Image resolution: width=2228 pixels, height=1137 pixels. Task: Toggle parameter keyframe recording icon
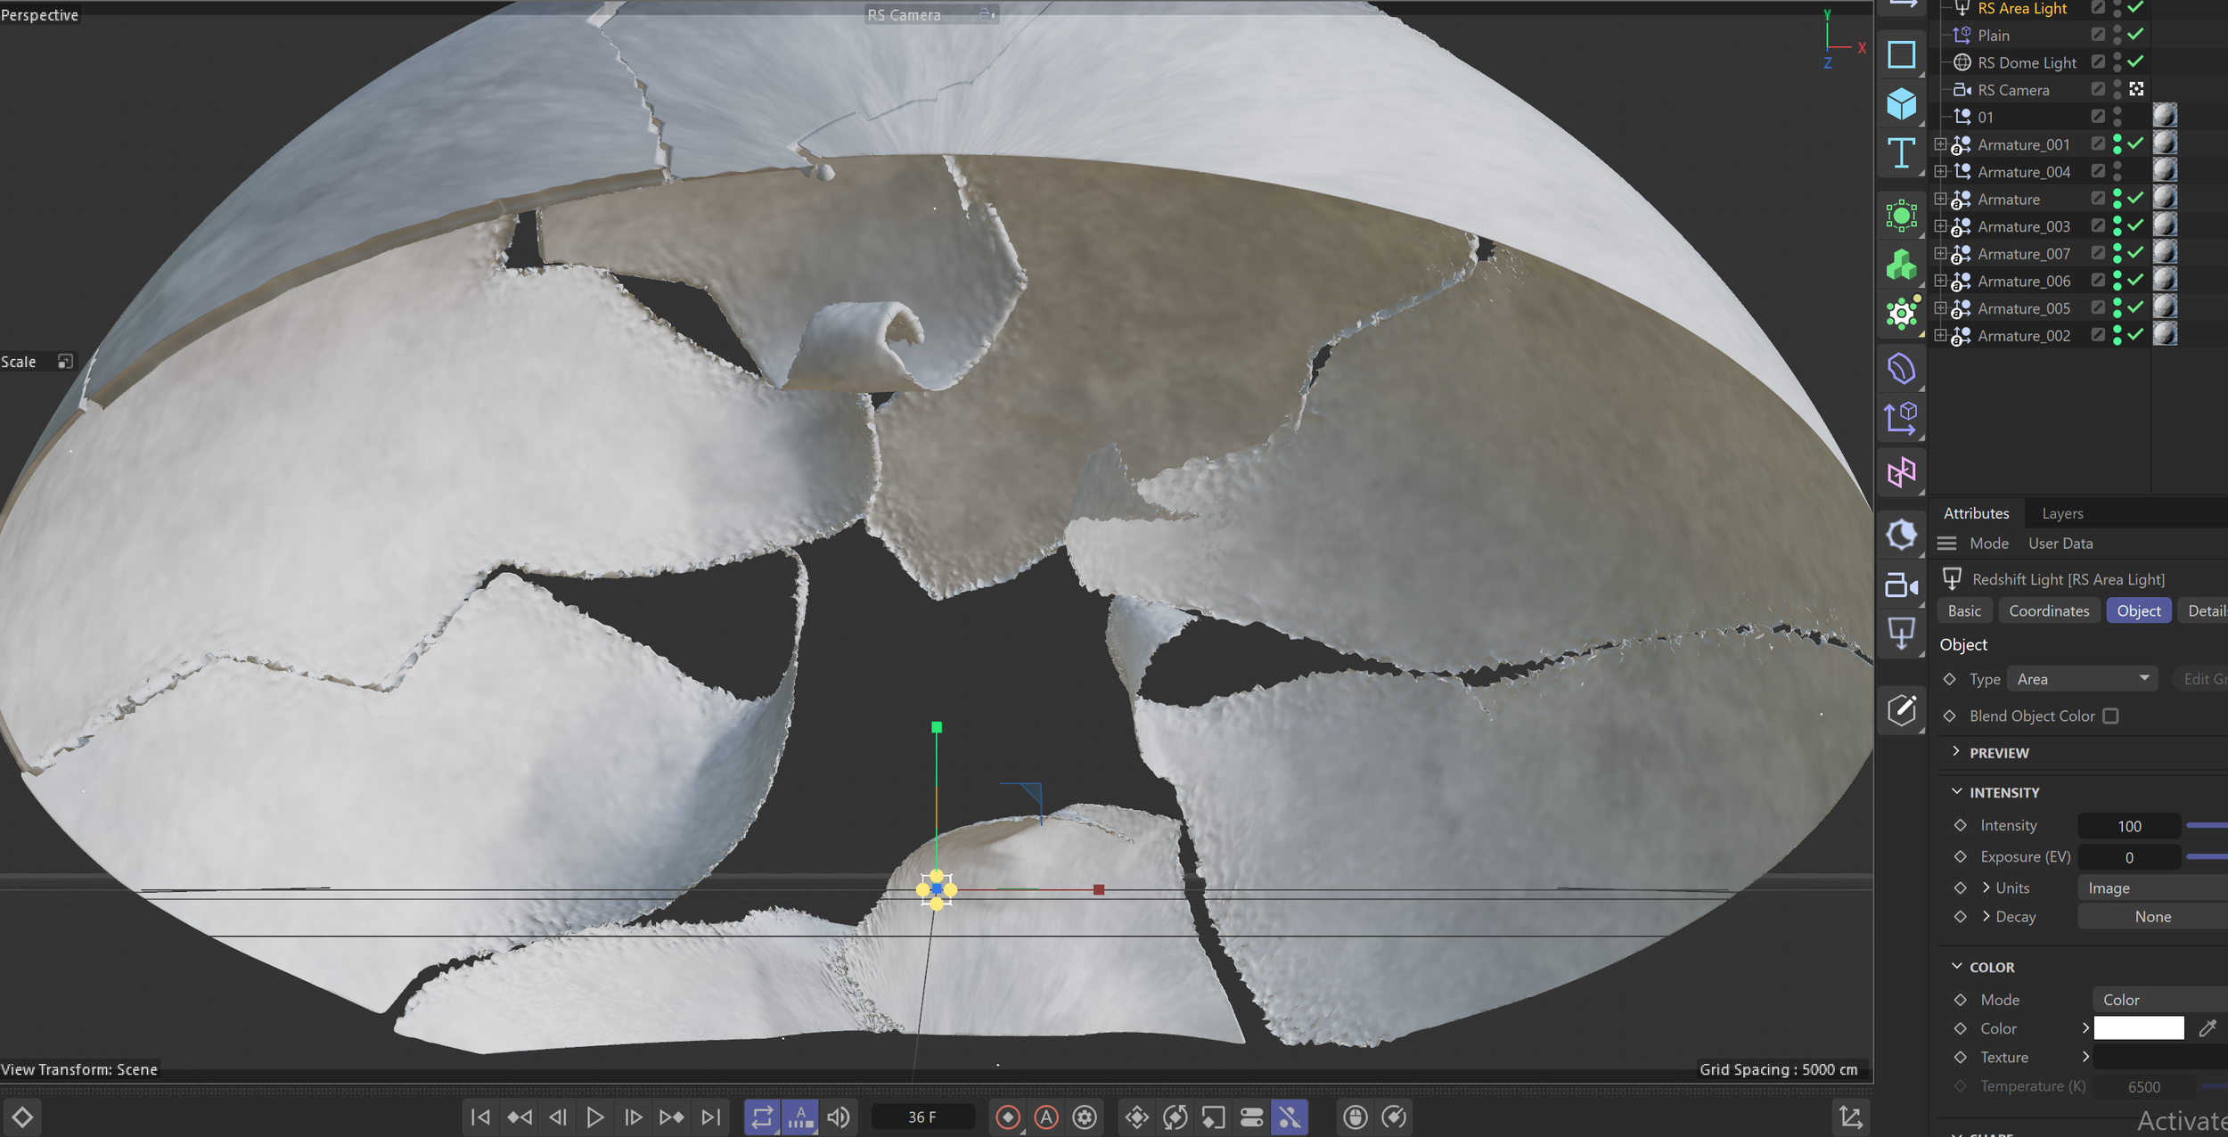1251,1117
